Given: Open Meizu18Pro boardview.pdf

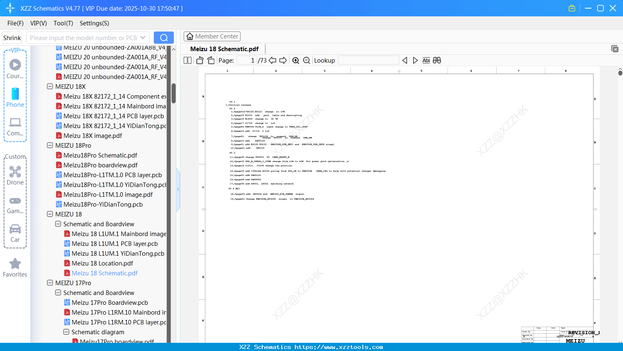Looking at the screenshot, I should pyautogui.click(x=97, y=165).
